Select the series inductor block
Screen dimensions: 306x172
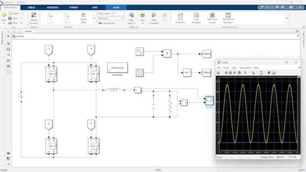pos(113,90)
